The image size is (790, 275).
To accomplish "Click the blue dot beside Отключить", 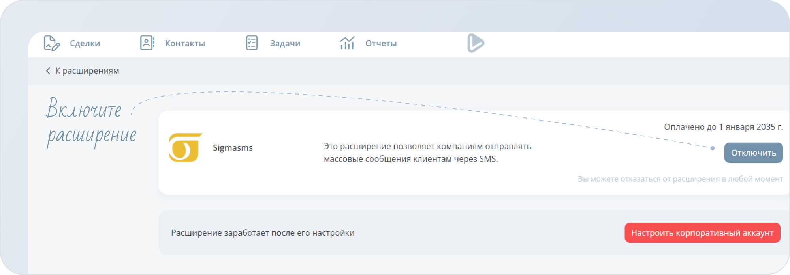I will tap(712, 148).
